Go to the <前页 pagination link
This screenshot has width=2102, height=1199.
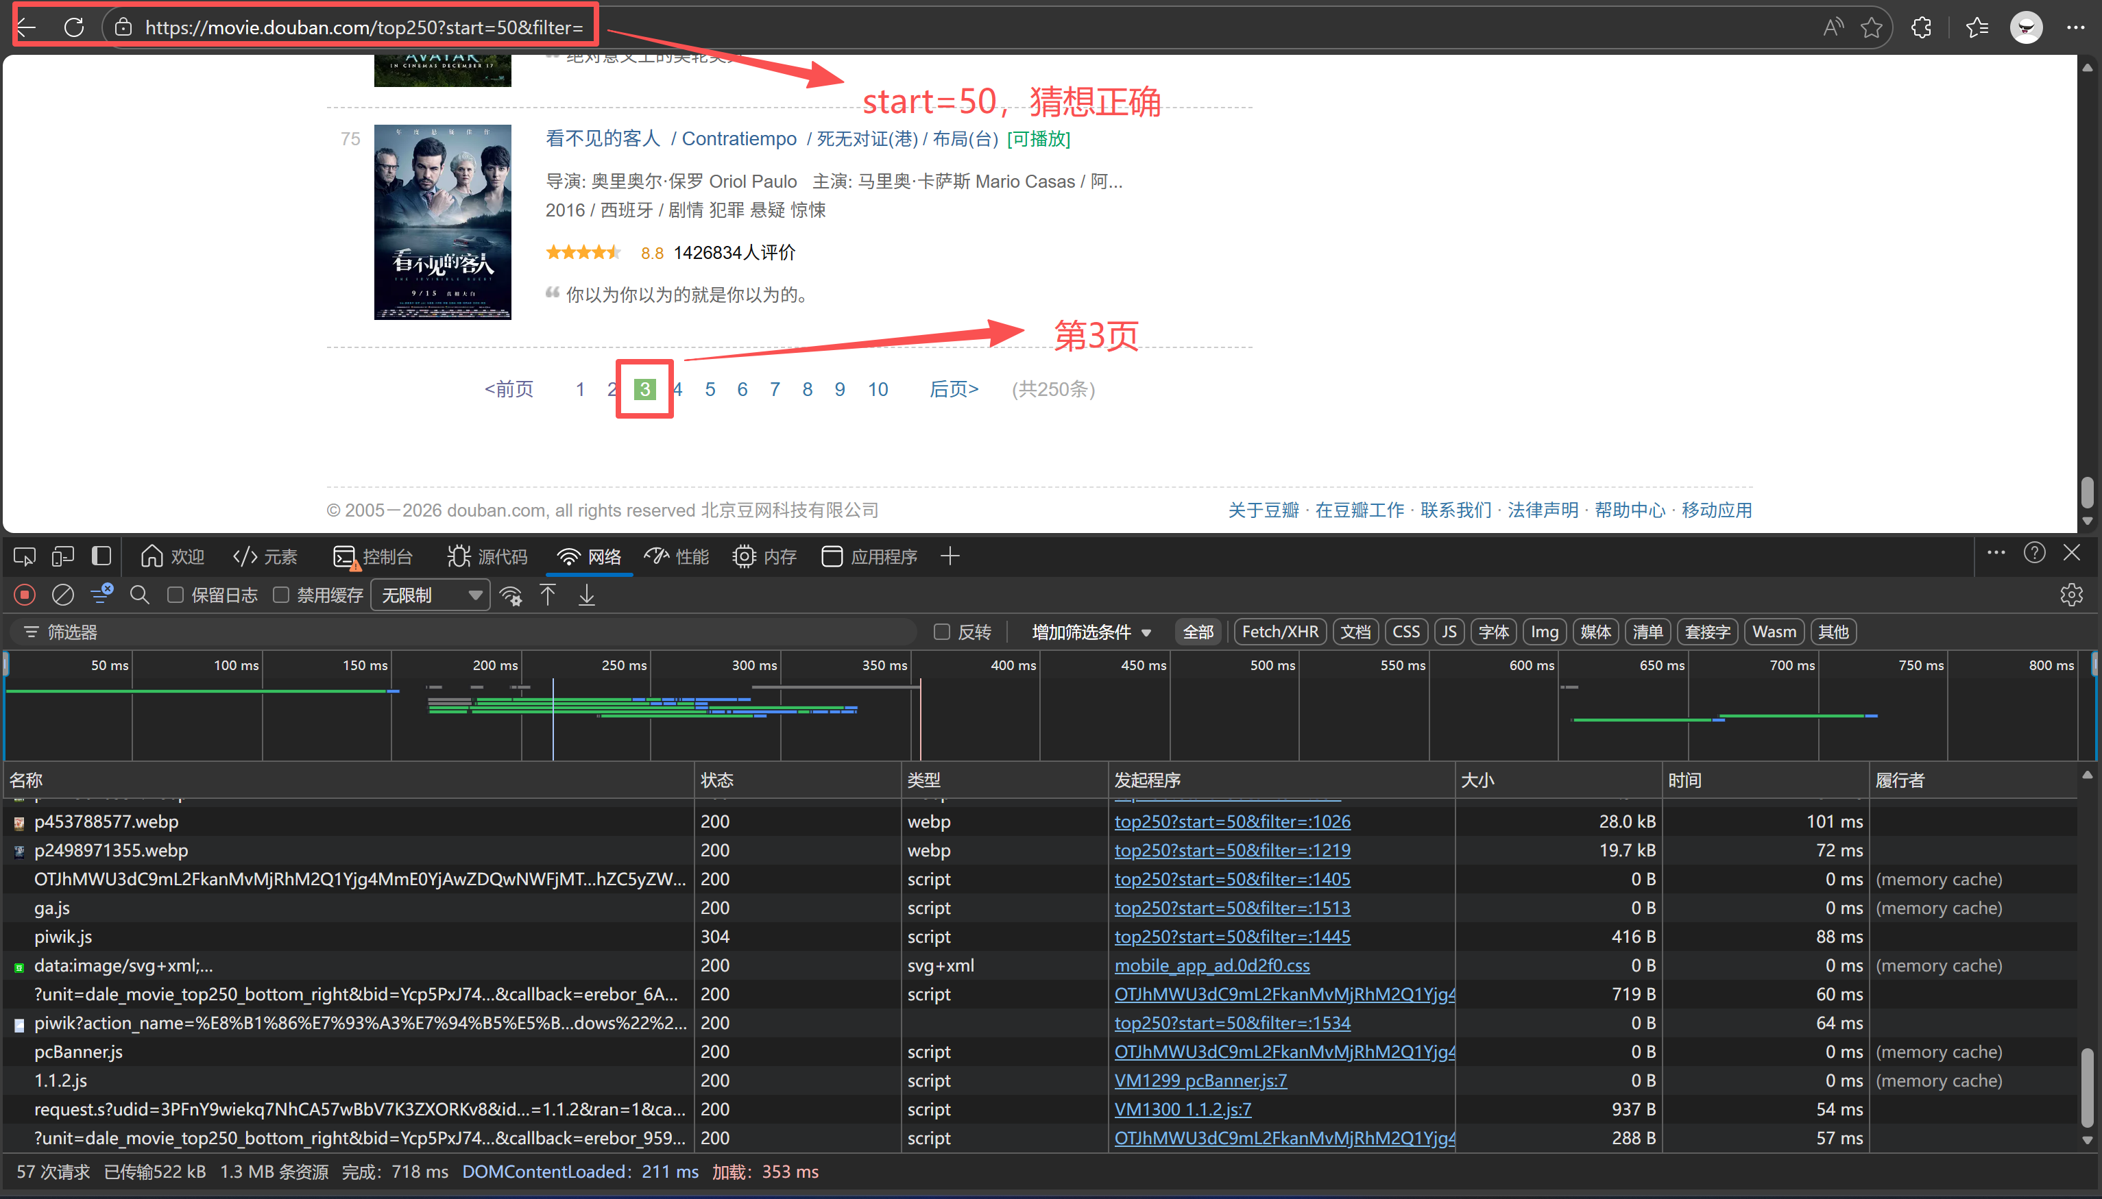509,388
